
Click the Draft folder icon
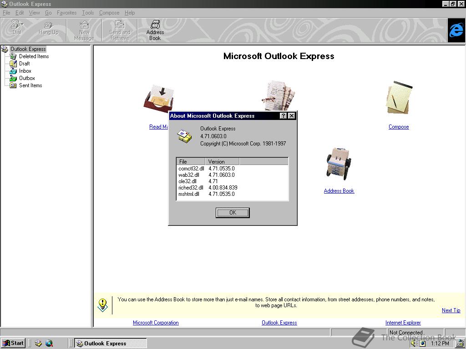click(x=13, y=63)
